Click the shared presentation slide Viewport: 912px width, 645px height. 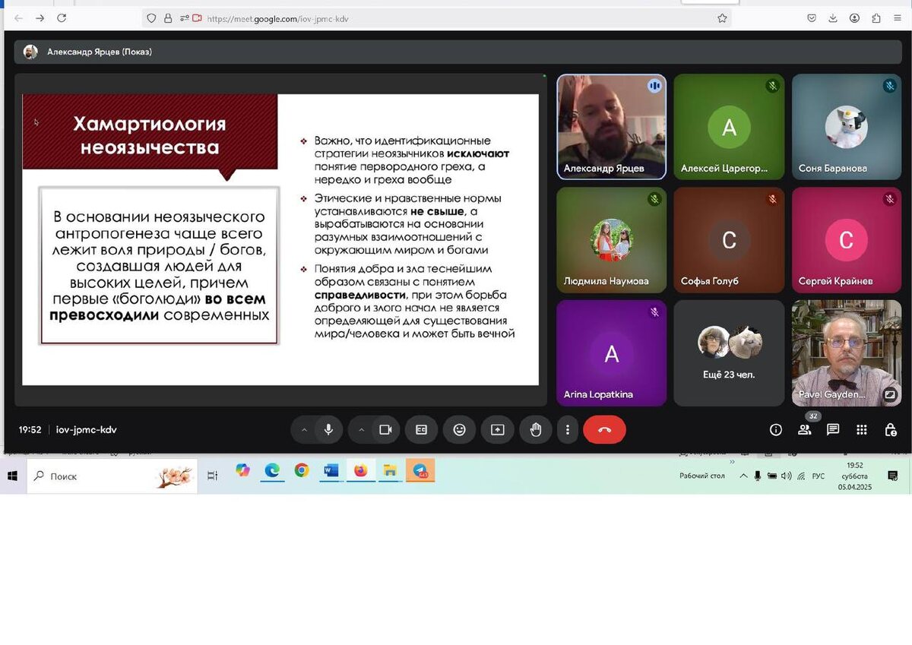pos(280,239)
